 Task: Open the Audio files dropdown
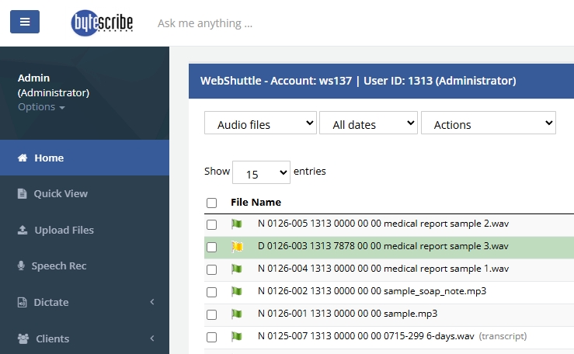260,124
